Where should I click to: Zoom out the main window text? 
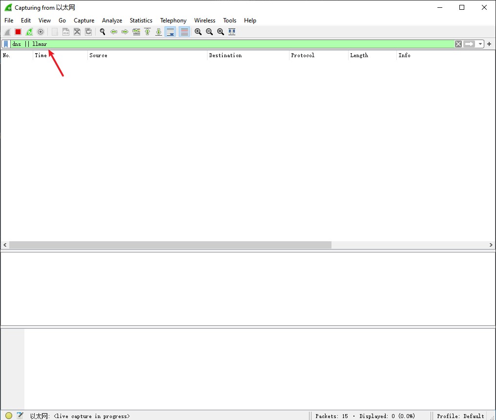click(209, 32)
